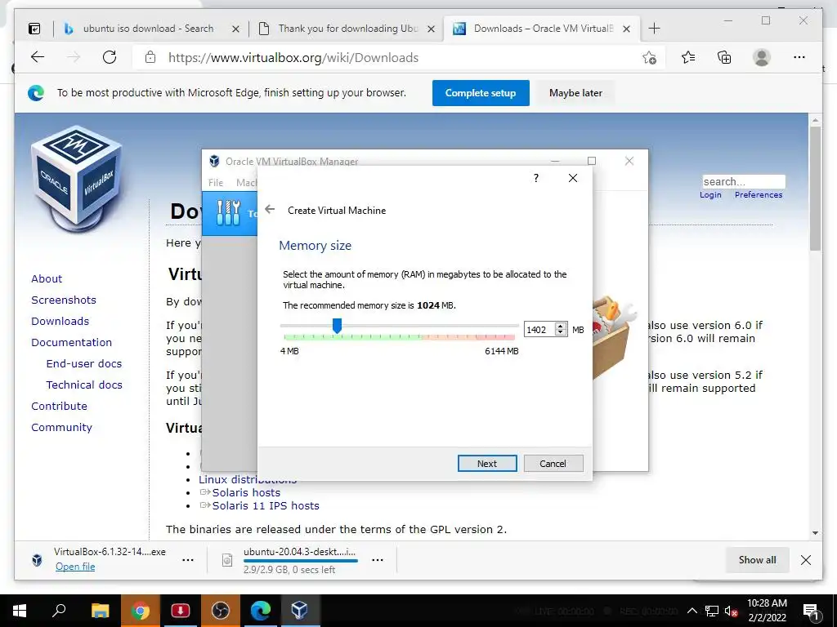Open taskbar search magnifier
This screenshot has height=627, width=837.
point(59,611)
